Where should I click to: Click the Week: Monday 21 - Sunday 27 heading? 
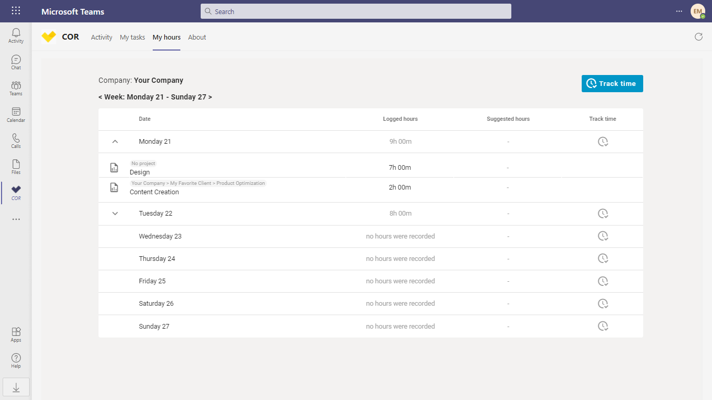pos(155,97)
